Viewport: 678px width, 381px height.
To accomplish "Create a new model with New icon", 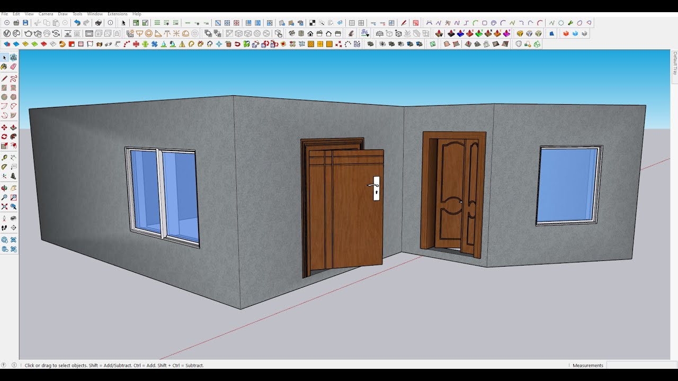I will tap(7, 23).
